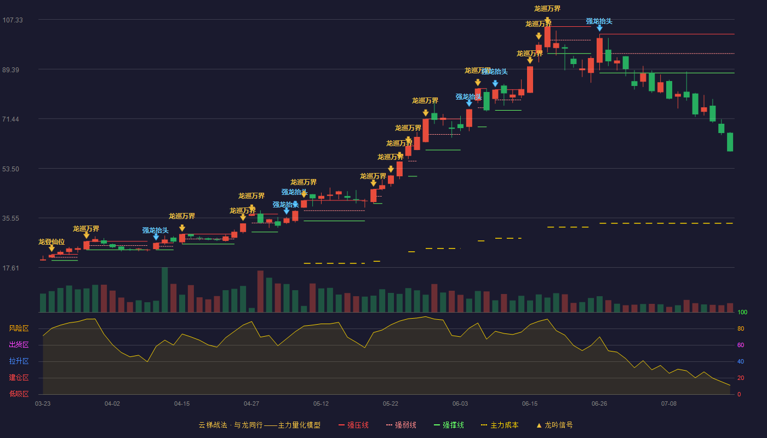Click the magenta 60 indicator axis value
767x438 pixels.
pyautogui.click(x=741, y=345)
